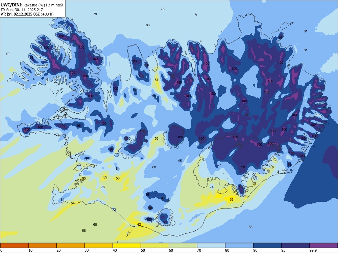Click the light orange 20–30 legend swatch
Screen dimensions: 338x253
point(71,246)
